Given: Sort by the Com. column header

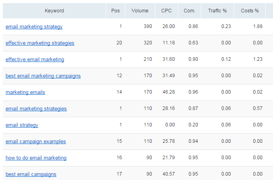Looking at the screenshot, I should click(189, 11).
